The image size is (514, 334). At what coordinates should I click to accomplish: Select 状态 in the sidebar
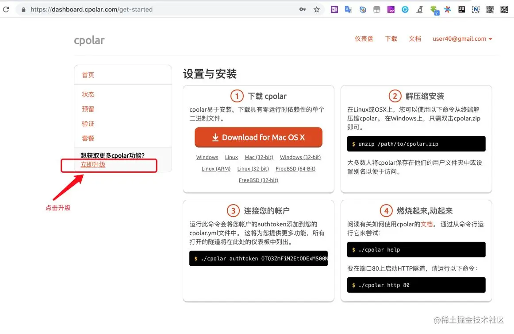click(88, 94)
